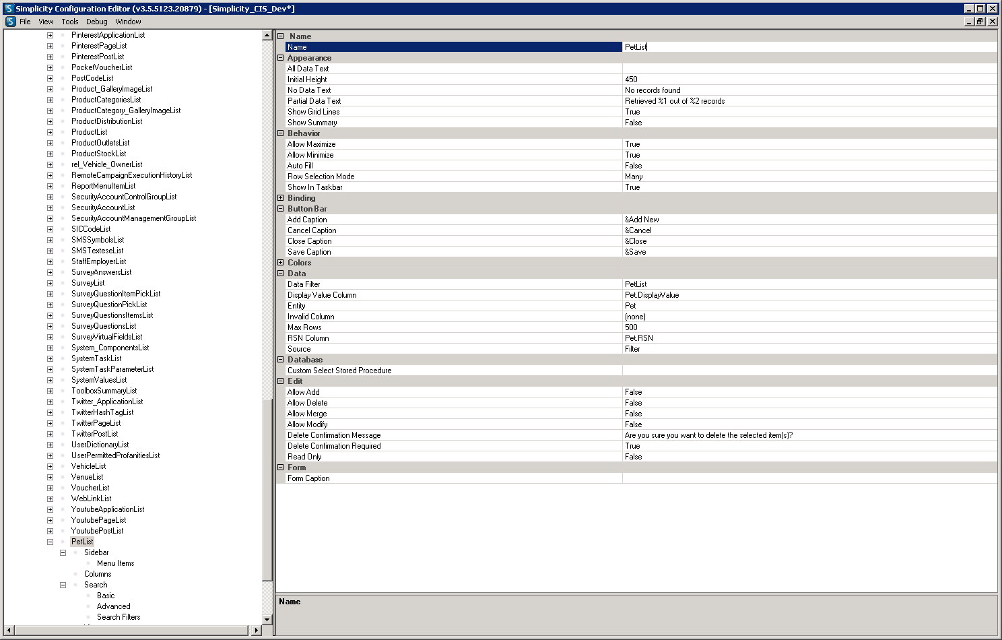Select the YoutubePostList tree item

pyautogui.click(x=98, y=531)
